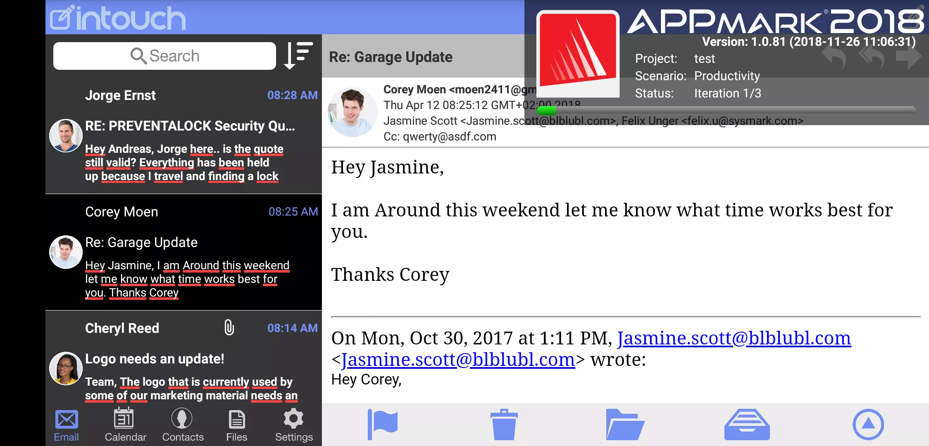The height and width of the screenshot is (446, 929).
Task: Click the intouch compose logo icon
Action: [63, 17]
